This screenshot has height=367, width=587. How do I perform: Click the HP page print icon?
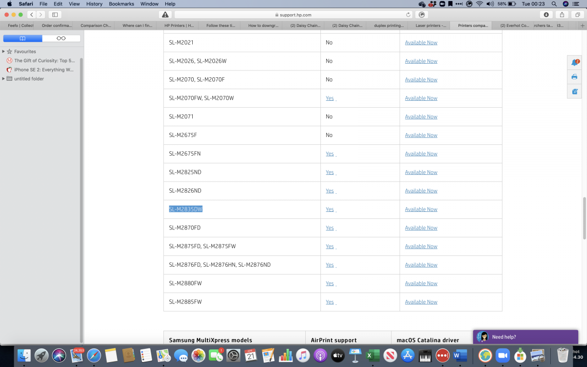(574, 77)
